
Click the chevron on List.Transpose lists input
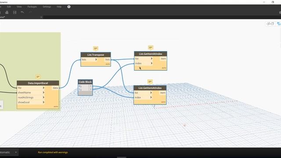point(96,60)
